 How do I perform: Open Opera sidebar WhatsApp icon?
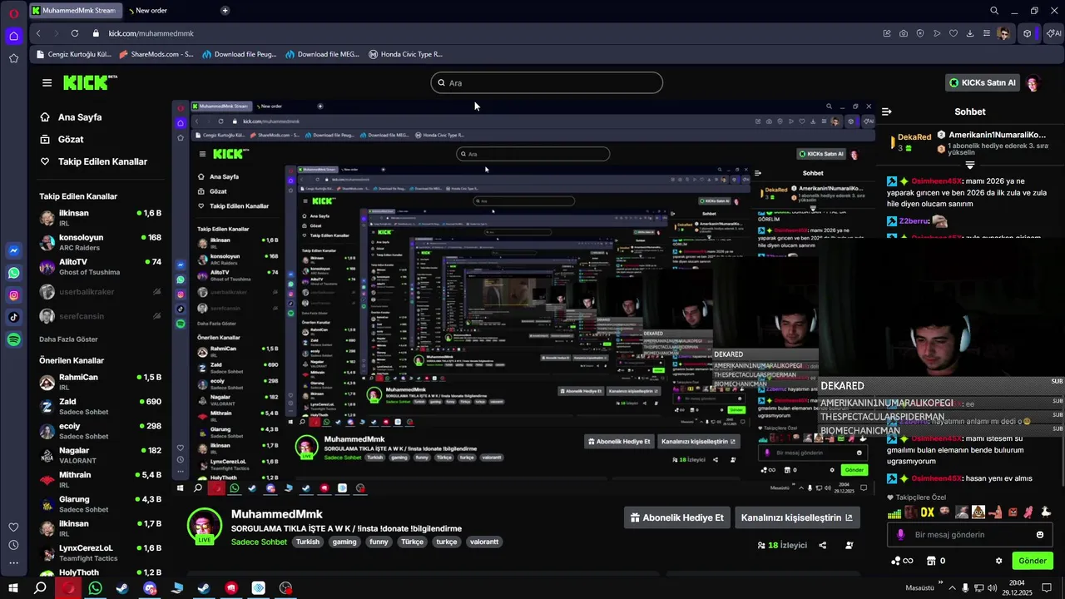[x=14, y=273]
